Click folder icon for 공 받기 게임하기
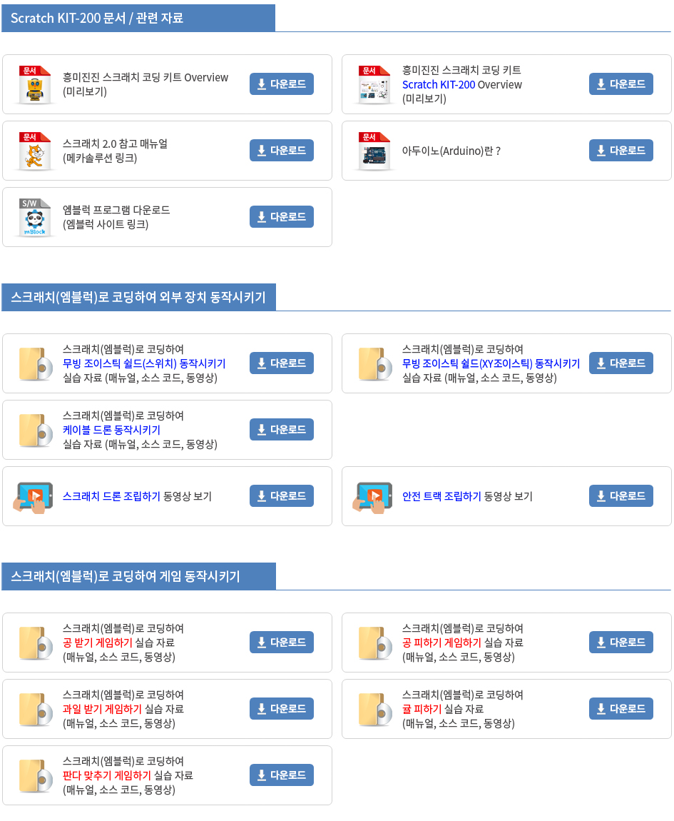Screen dimensions: 674x821 click(36, 643)
